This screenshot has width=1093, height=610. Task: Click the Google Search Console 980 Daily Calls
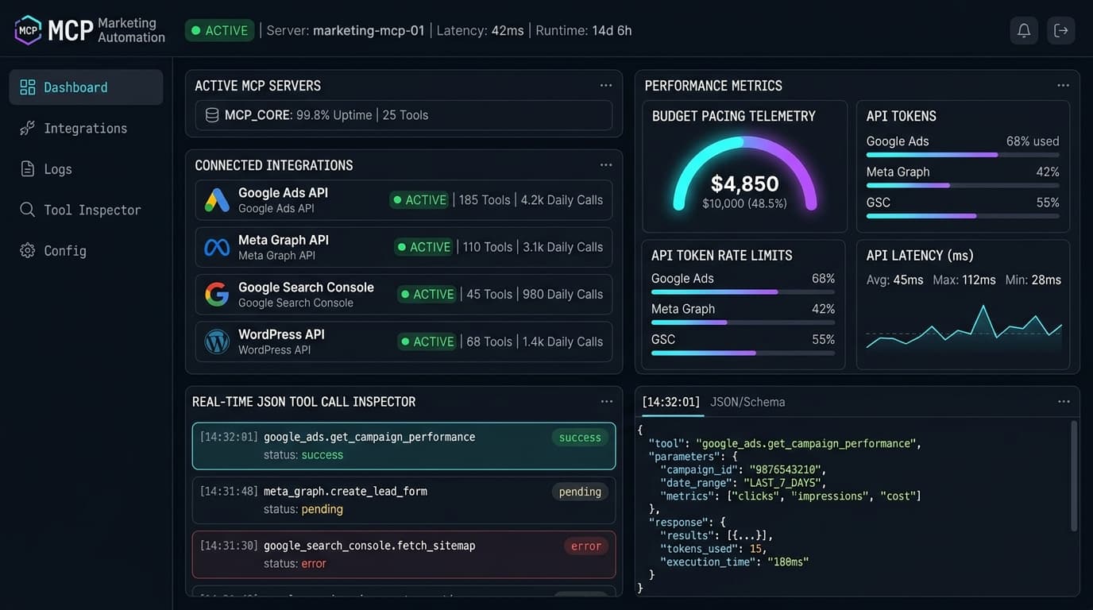pos(562,295)
